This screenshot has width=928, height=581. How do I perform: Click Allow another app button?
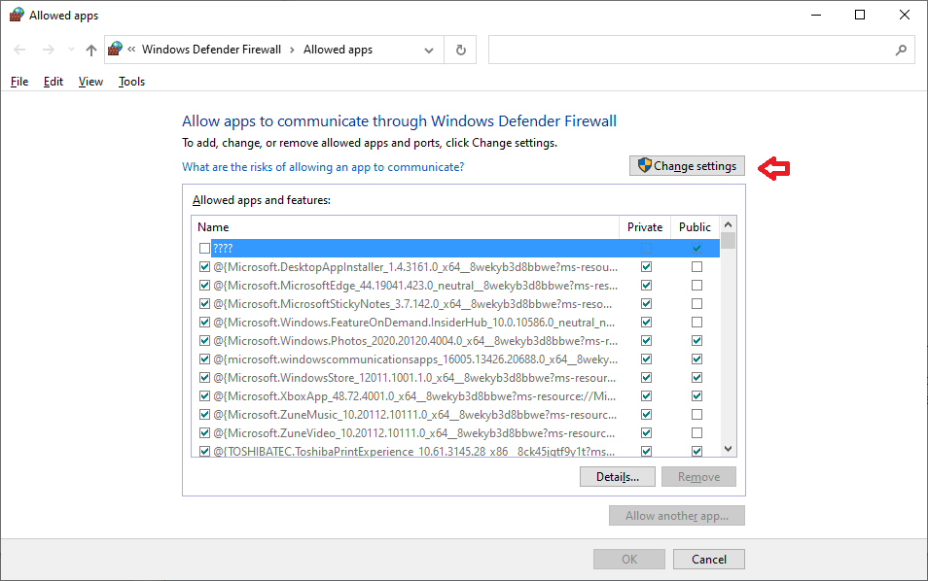coord(677,516)
